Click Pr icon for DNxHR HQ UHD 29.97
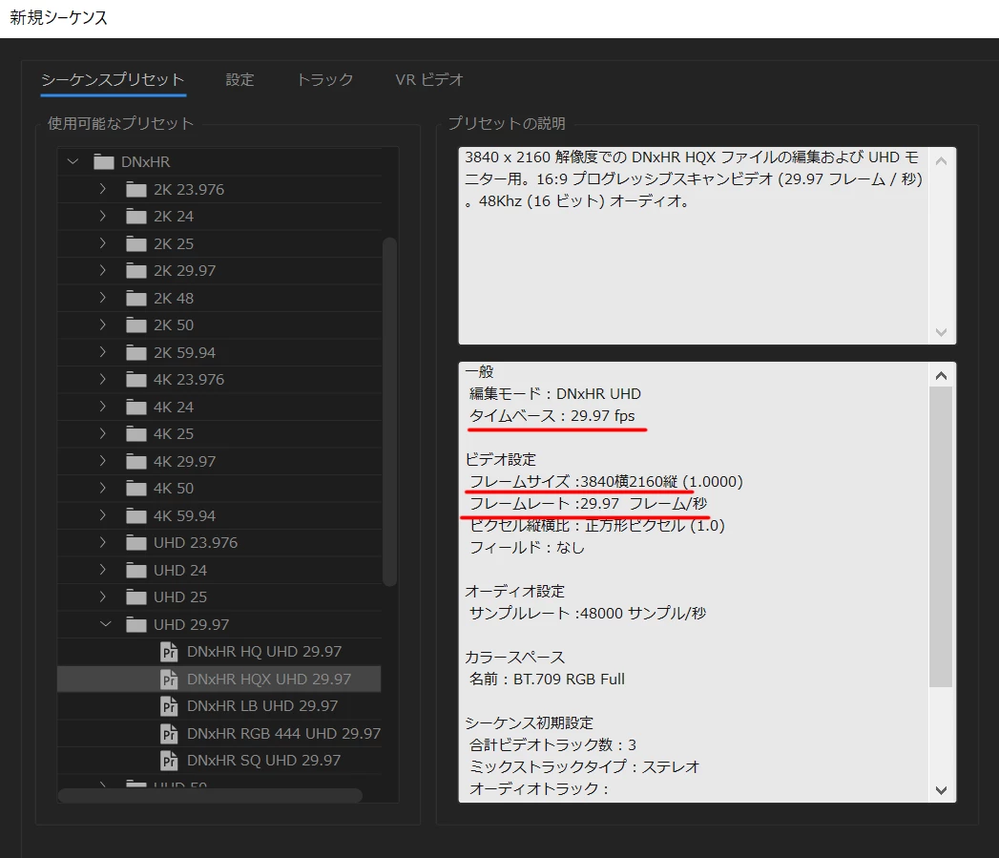The height and width of the screenshot is (858, 999). coord(168,652)
